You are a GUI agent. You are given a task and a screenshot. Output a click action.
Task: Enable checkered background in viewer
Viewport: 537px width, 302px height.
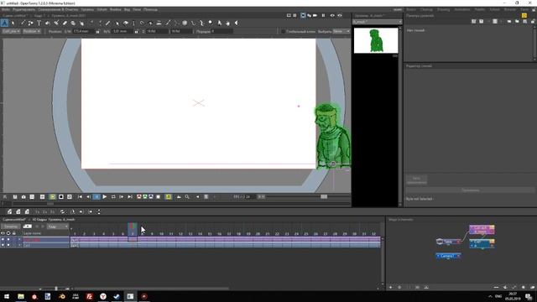click(69, 197)
